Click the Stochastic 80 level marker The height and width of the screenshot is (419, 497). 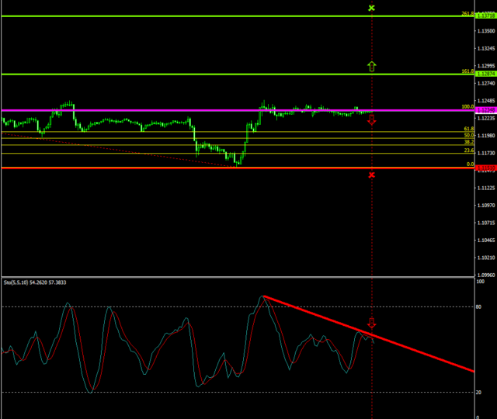479,306
